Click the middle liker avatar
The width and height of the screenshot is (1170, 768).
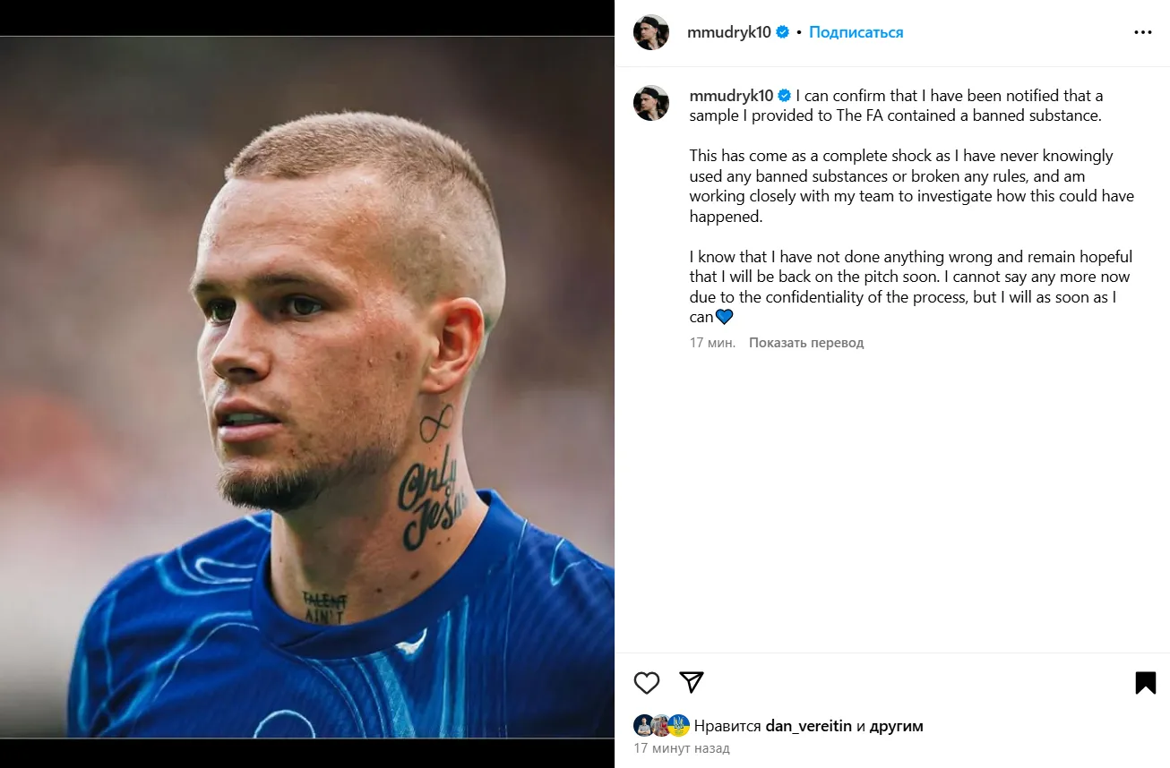[x=661, y=726]
